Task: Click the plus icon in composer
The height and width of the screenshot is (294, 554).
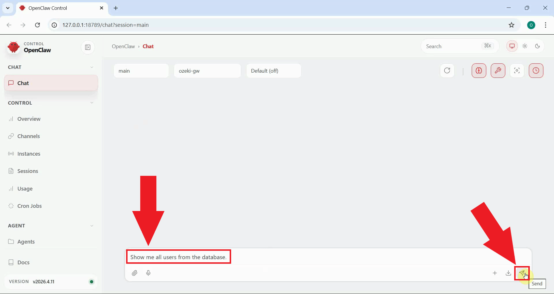Action: (x=495, y=273)
